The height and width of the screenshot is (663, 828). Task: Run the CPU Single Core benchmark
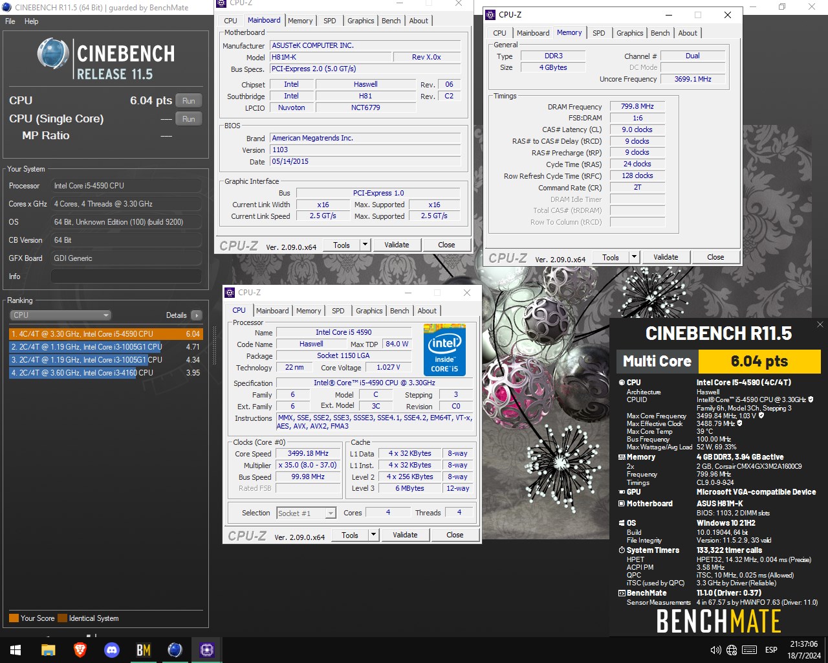coord(189,118)
